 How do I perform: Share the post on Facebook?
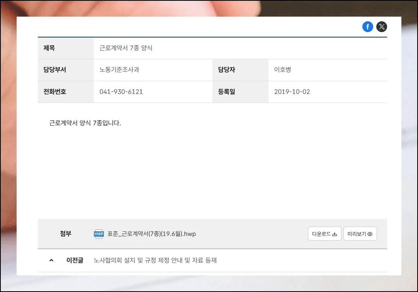367,27
